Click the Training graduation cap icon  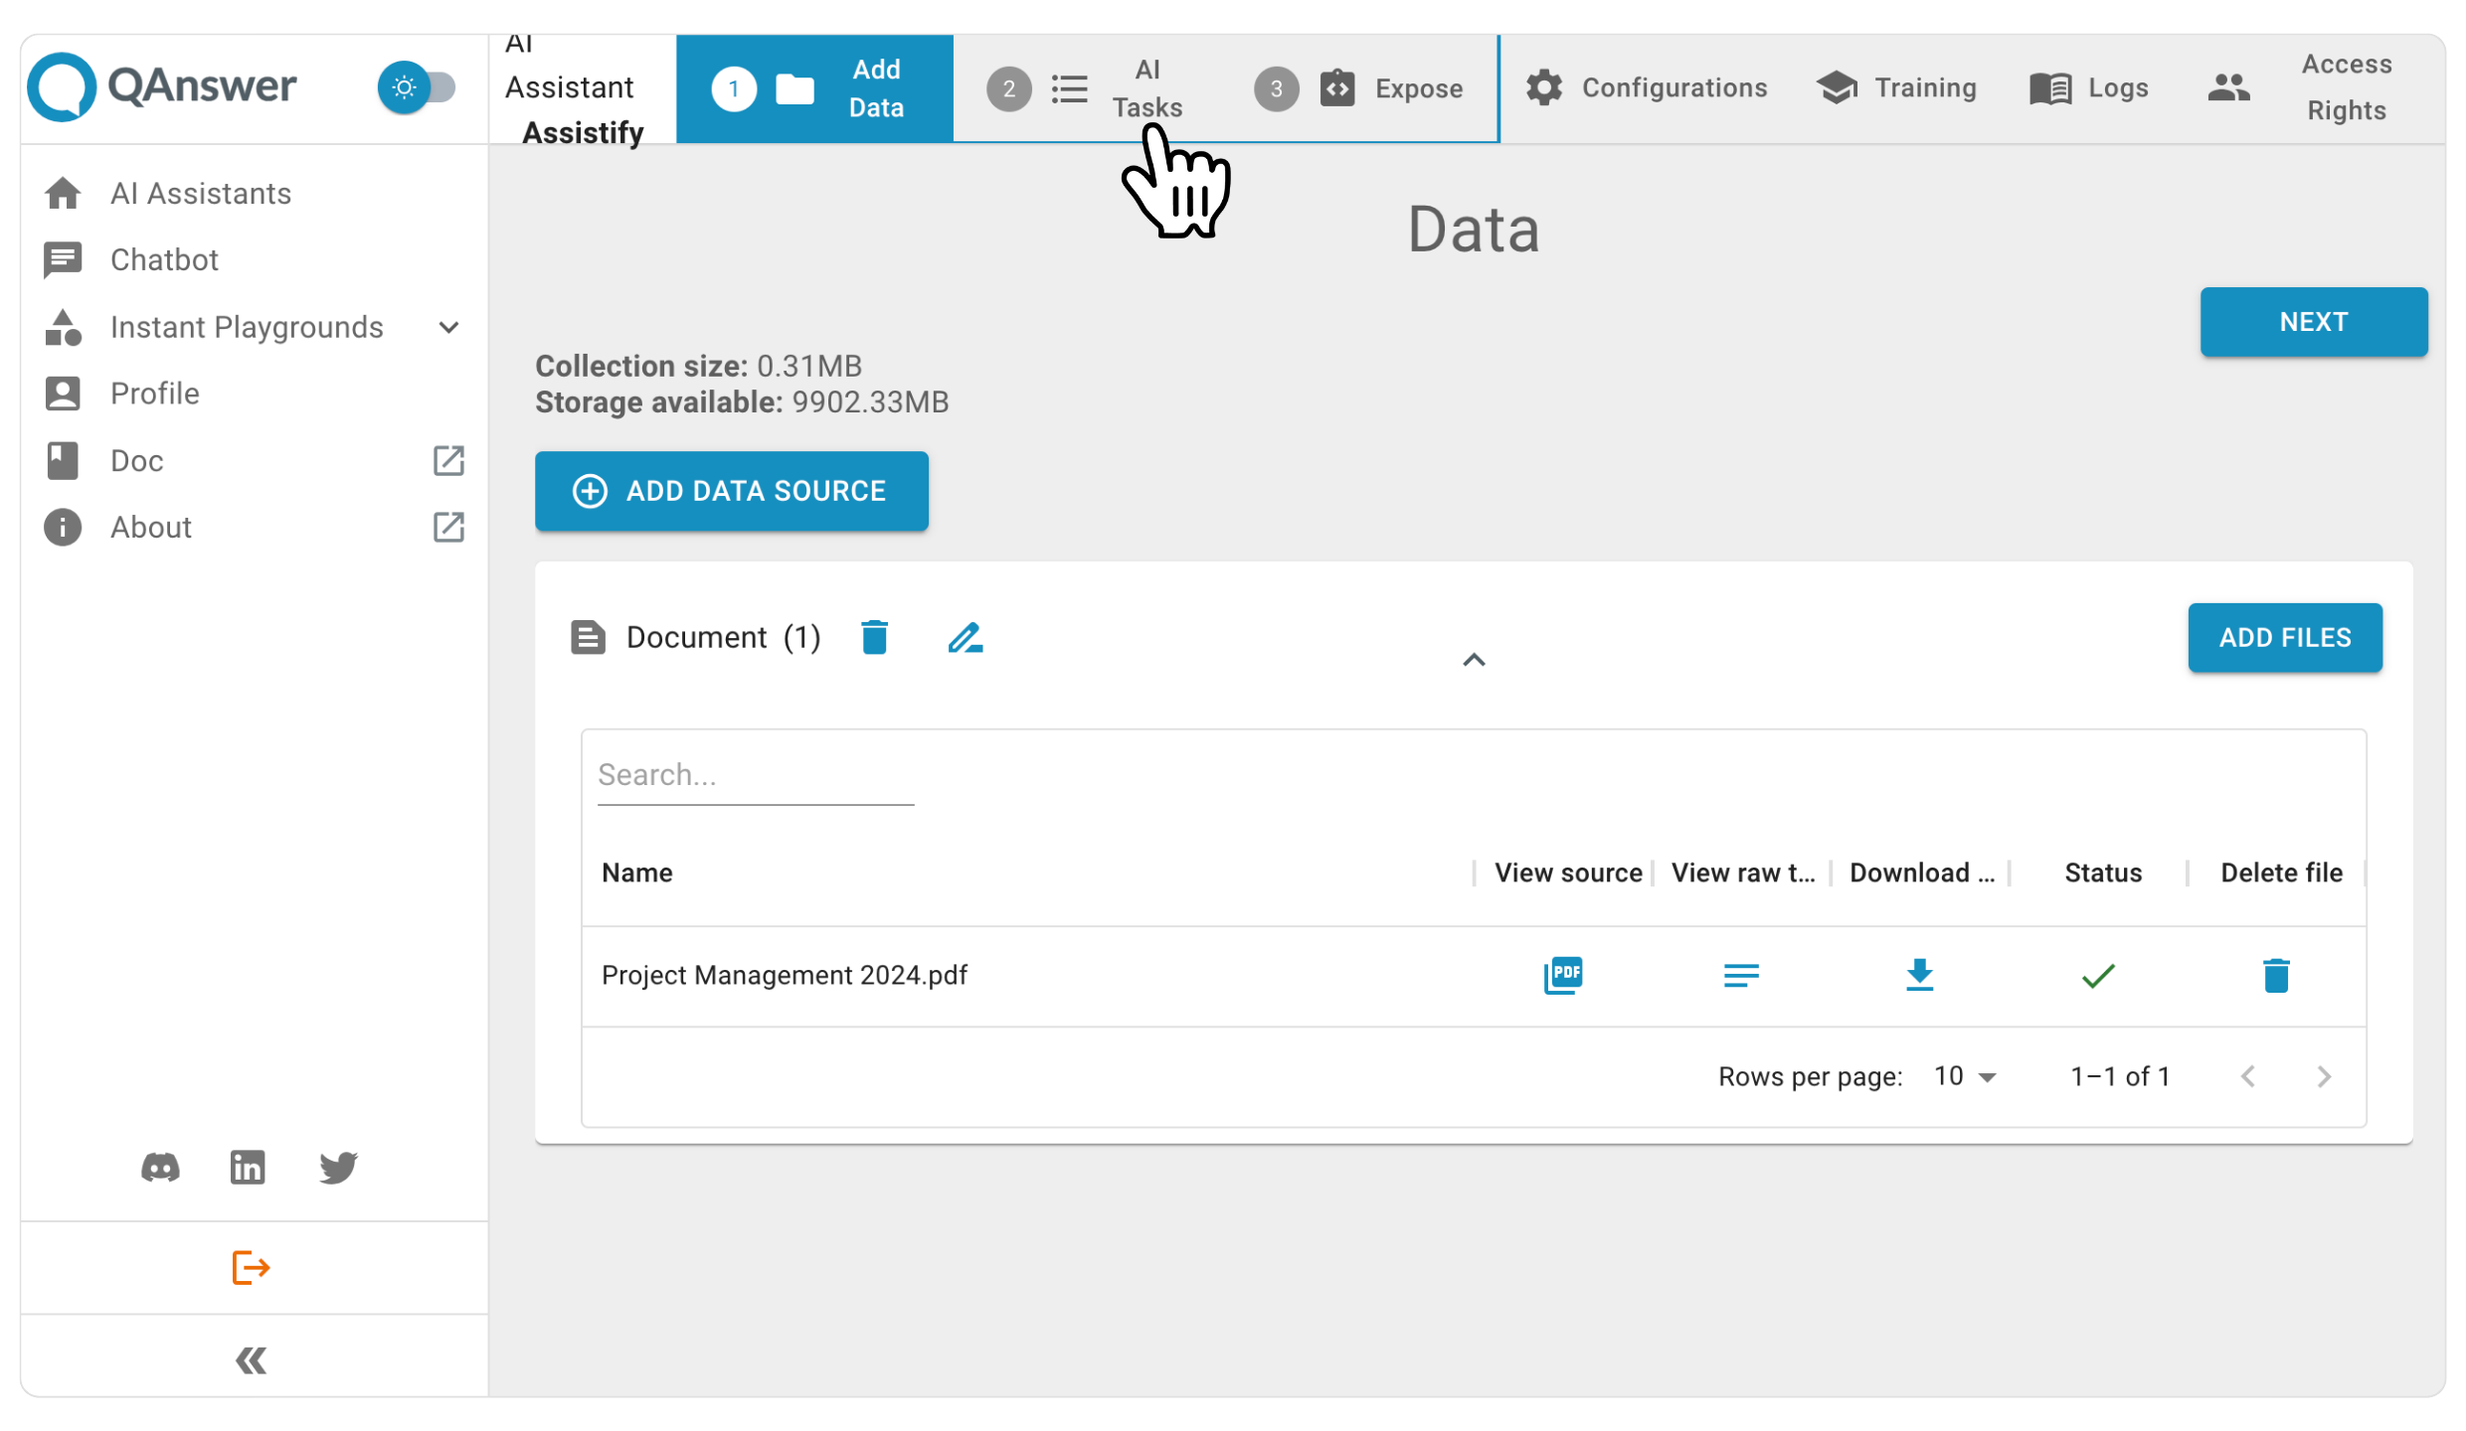click(1837, 88)
